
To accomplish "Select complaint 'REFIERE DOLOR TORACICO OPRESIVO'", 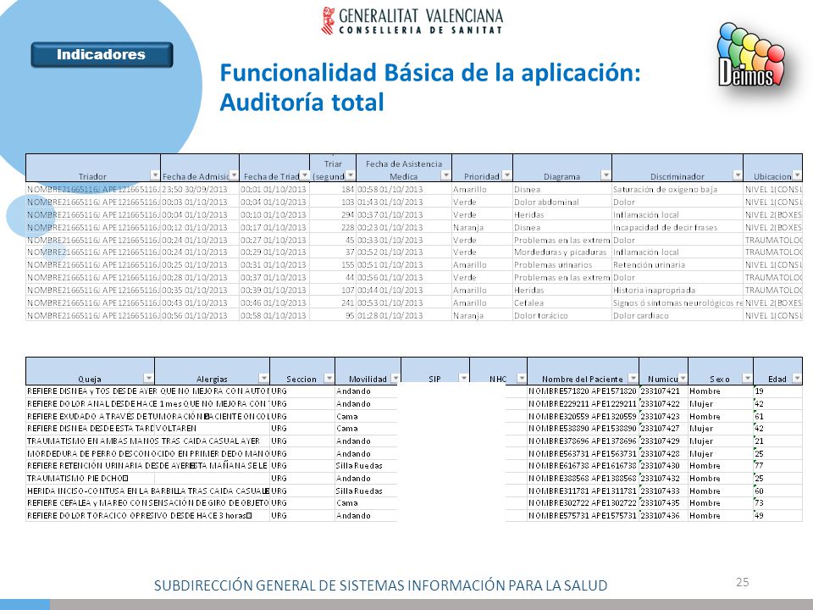I will (x=140, y=516).
